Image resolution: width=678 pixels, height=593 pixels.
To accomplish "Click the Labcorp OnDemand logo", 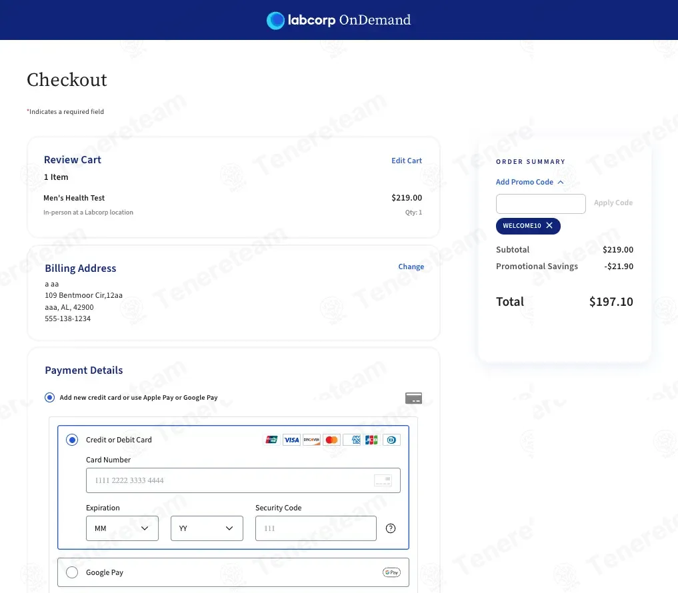I will pos(339,20).
